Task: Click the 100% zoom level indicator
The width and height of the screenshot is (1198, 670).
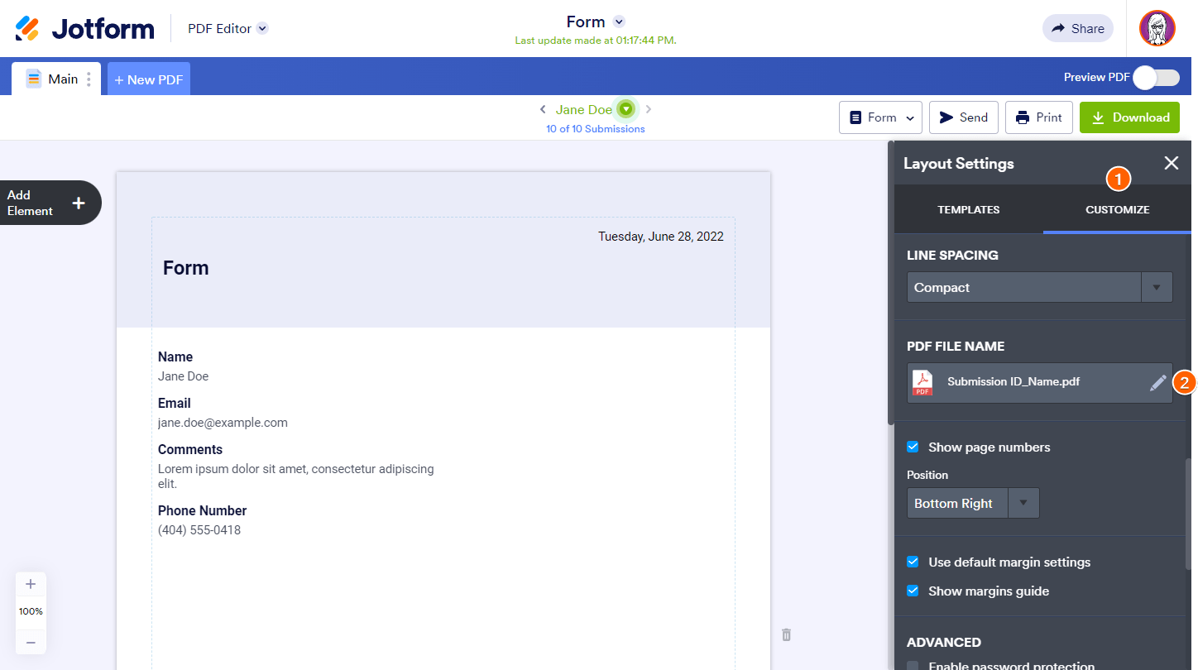Action: [x=31, y=612]
